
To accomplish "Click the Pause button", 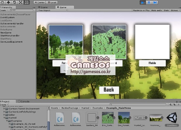I will pyautogui.click(x=149, y=2).
